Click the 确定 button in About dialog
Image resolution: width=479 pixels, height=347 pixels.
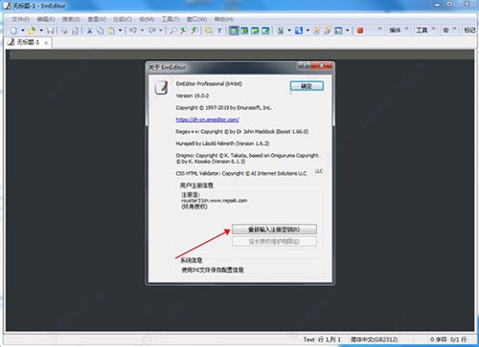tap(307, 86)
